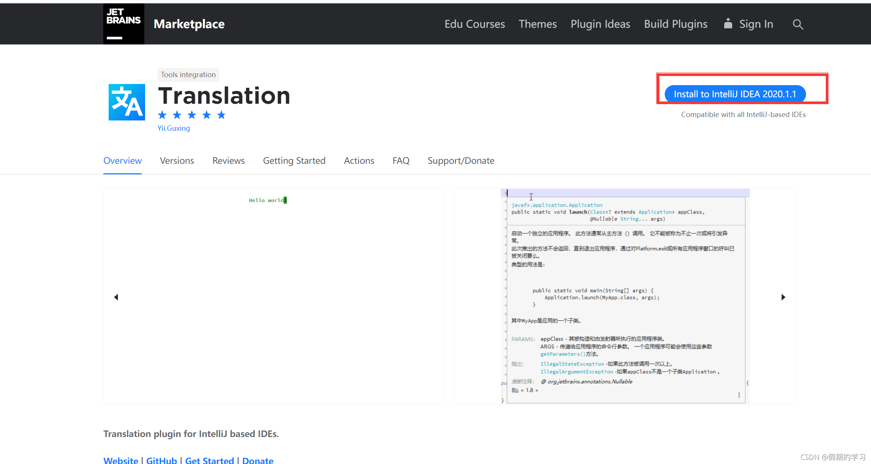The width and height of the screenshot is (871, 464).
Task: Click Sign In link
Action: [756, 24]
